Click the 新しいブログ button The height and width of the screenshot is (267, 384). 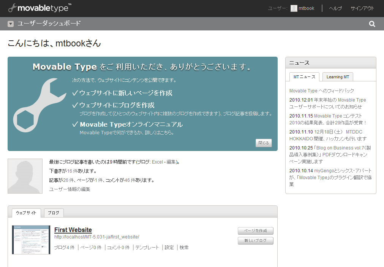pos(255,241)
